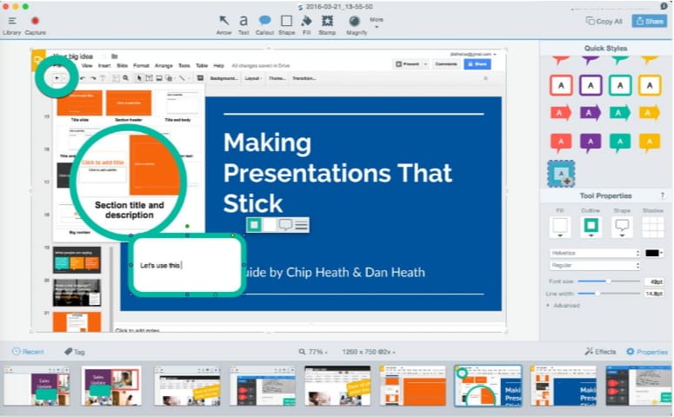Open the Outline color dropdown

click(x=591, y=228)
